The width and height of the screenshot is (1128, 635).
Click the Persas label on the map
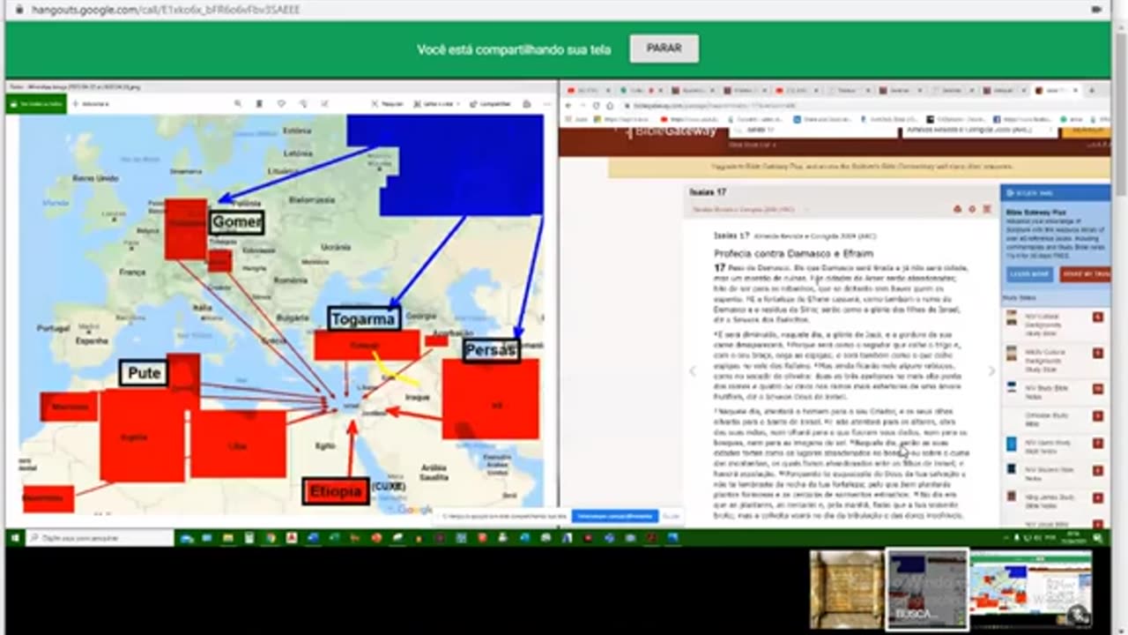pos(491,350)
